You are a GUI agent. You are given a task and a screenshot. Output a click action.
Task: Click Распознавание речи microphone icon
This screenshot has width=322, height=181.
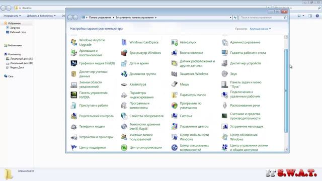coord(225,106)
